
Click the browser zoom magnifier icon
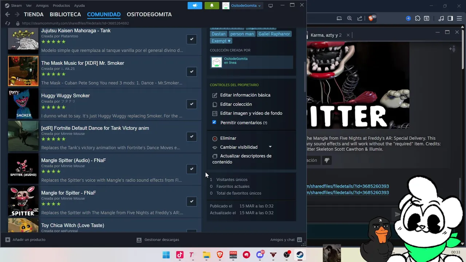(349, 18)
